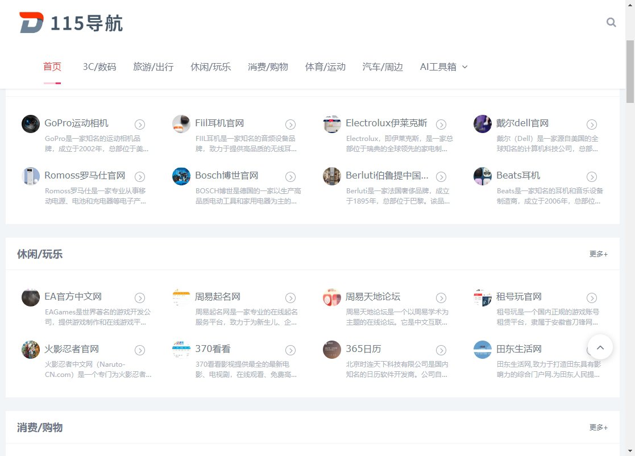Click arrow icon next to 365日历

coord(441,350)
